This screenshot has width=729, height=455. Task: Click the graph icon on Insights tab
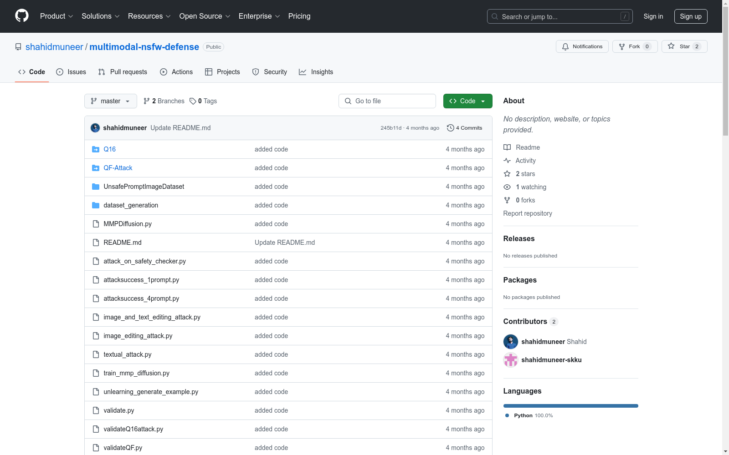303,72
